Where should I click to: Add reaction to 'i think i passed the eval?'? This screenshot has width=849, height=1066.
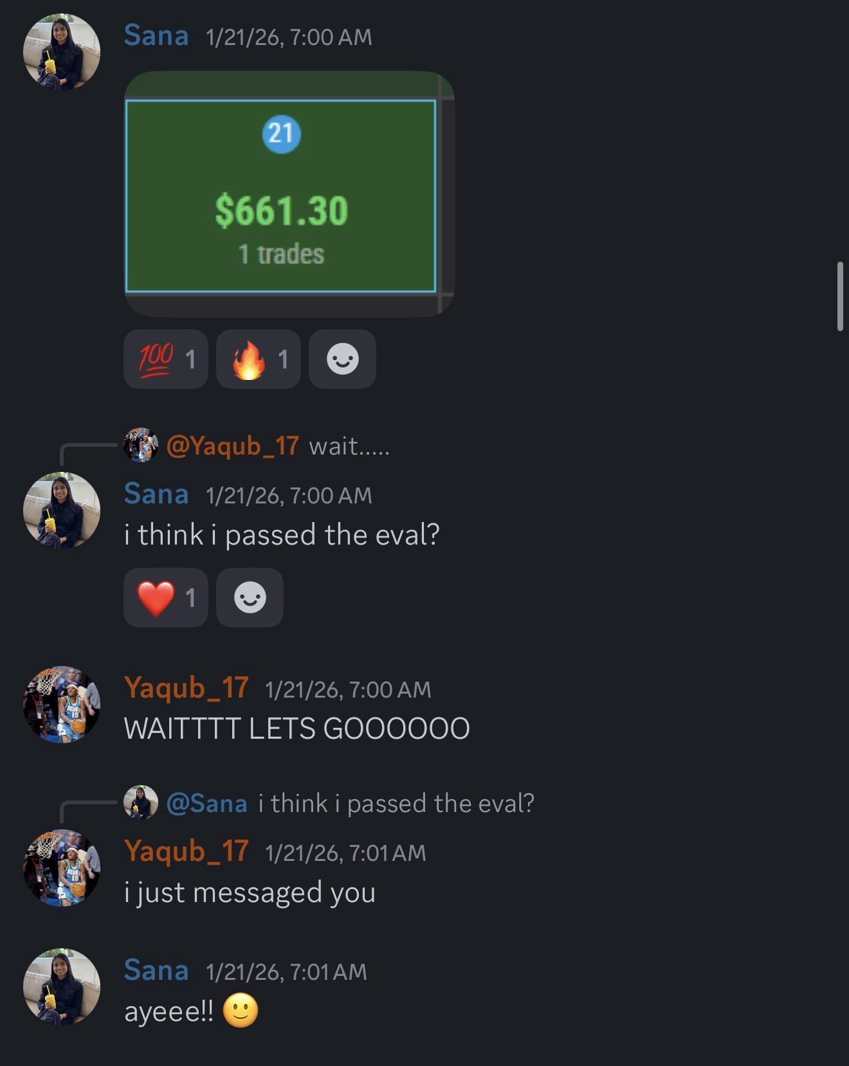250,597
